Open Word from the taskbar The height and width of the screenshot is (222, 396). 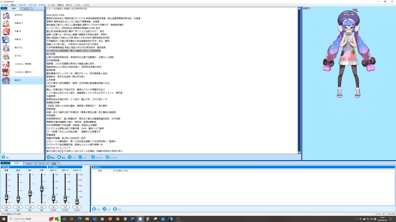click(x=132, y=219)
